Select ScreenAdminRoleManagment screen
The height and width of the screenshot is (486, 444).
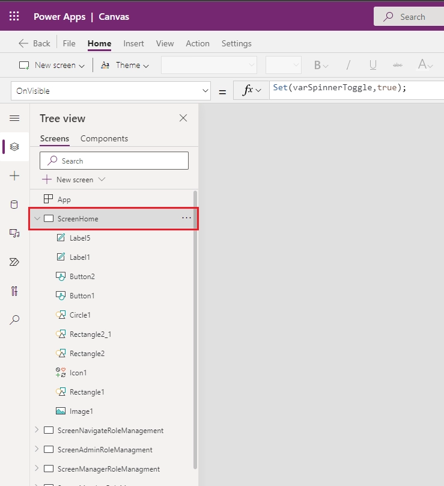tap(105, 450)
